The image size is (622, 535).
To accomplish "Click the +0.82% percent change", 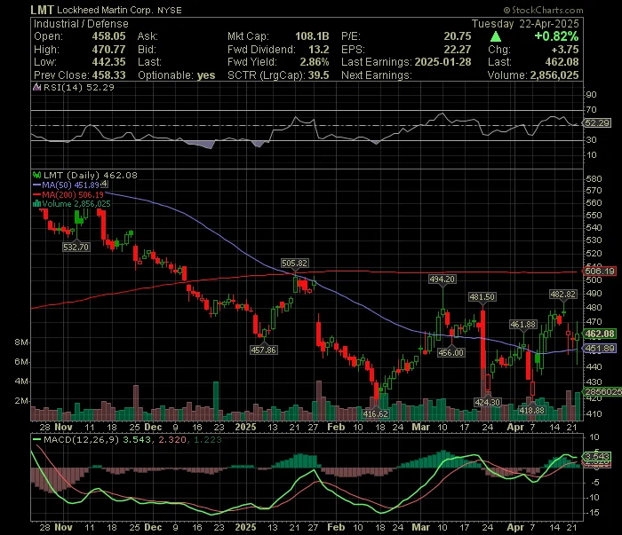I will point(556,36).
